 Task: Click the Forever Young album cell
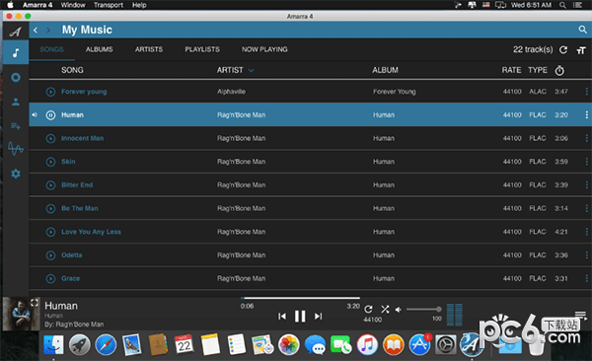point(394,92)
